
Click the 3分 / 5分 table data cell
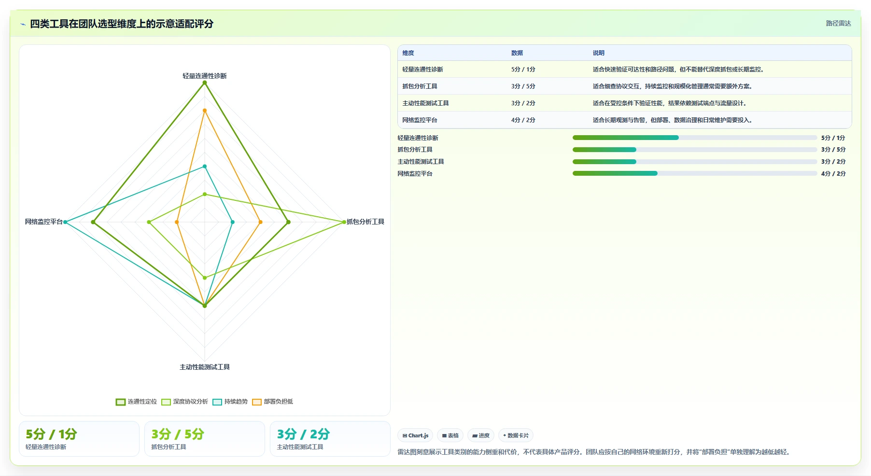pos(523,86)
